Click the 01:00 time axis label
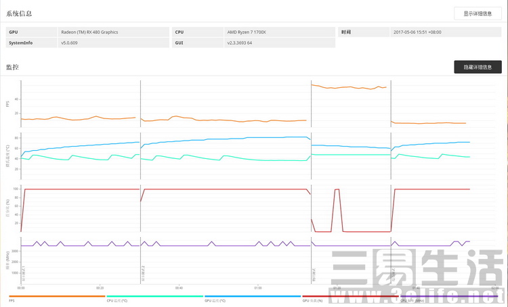Viewport: 508px width, 307px height. [x=258, y=287]
